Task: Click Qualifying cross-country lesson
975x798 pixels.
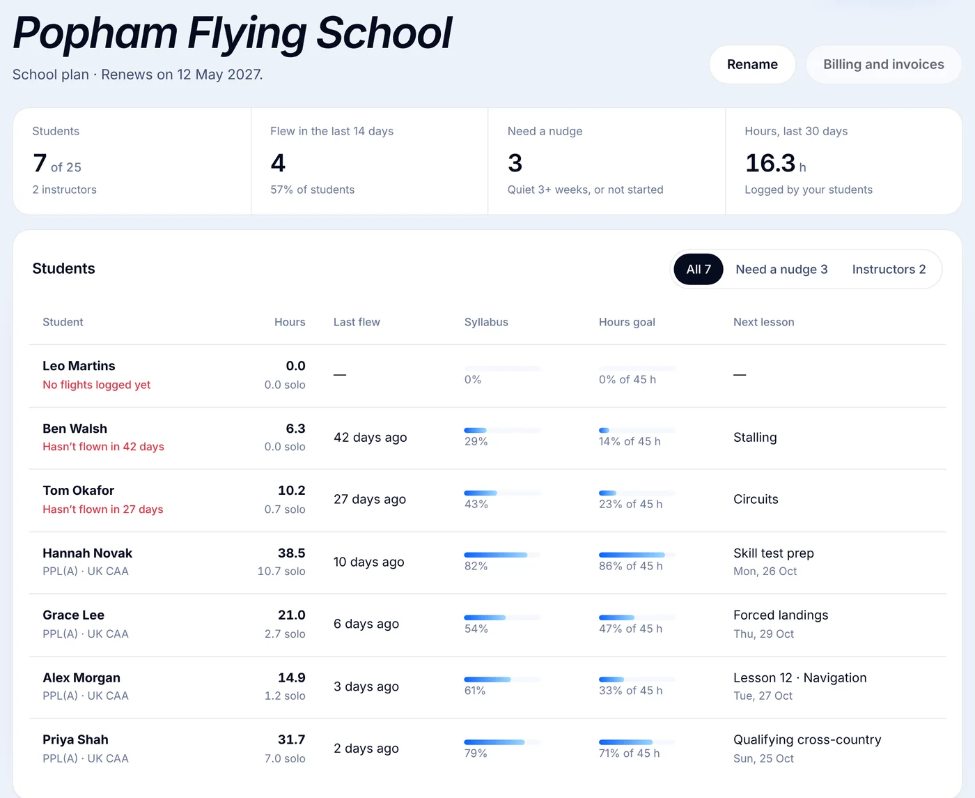Action: (807, 740)
